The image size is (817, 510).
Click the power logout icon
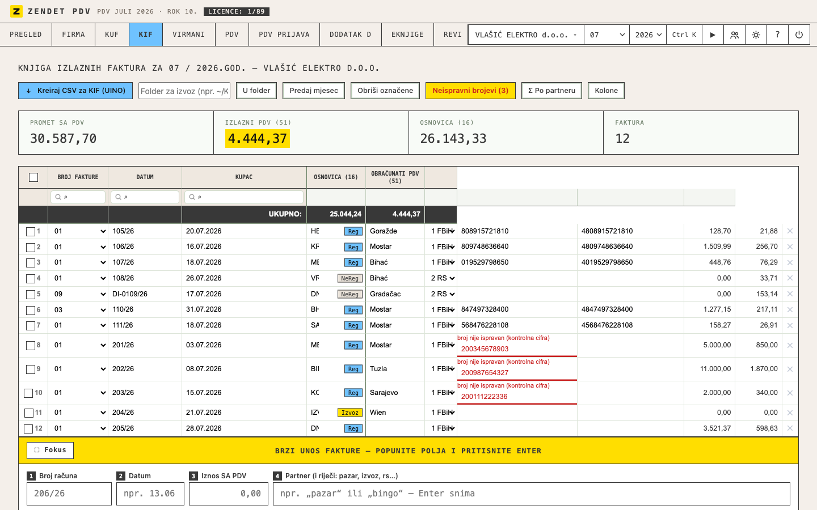pyautogui.click(x=799, y=35)
